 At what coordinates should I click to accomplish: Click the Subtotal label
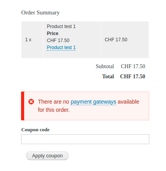pyautogui.click(x=105, y=66)
